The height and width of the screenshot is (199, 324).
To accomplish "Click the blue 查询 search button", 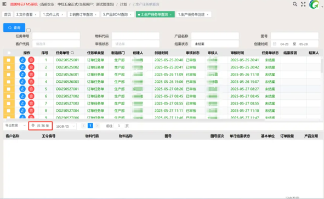I will [x=14, y=28].
